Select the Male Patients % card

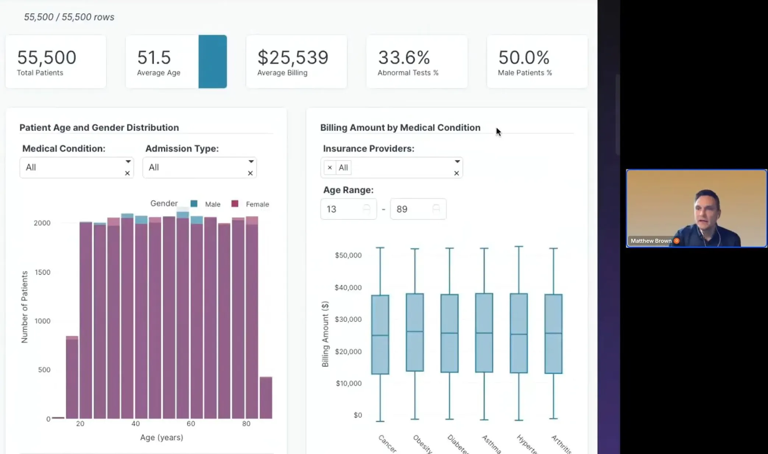[x=537, y=61]
